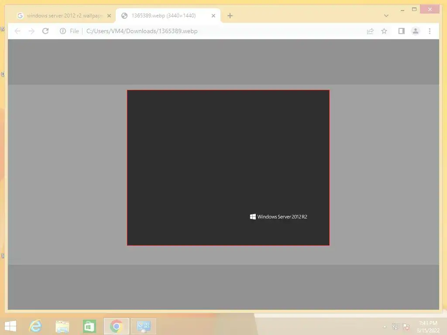
Task: Open the Windows Store taskbar icon
Action: [89, 326]
